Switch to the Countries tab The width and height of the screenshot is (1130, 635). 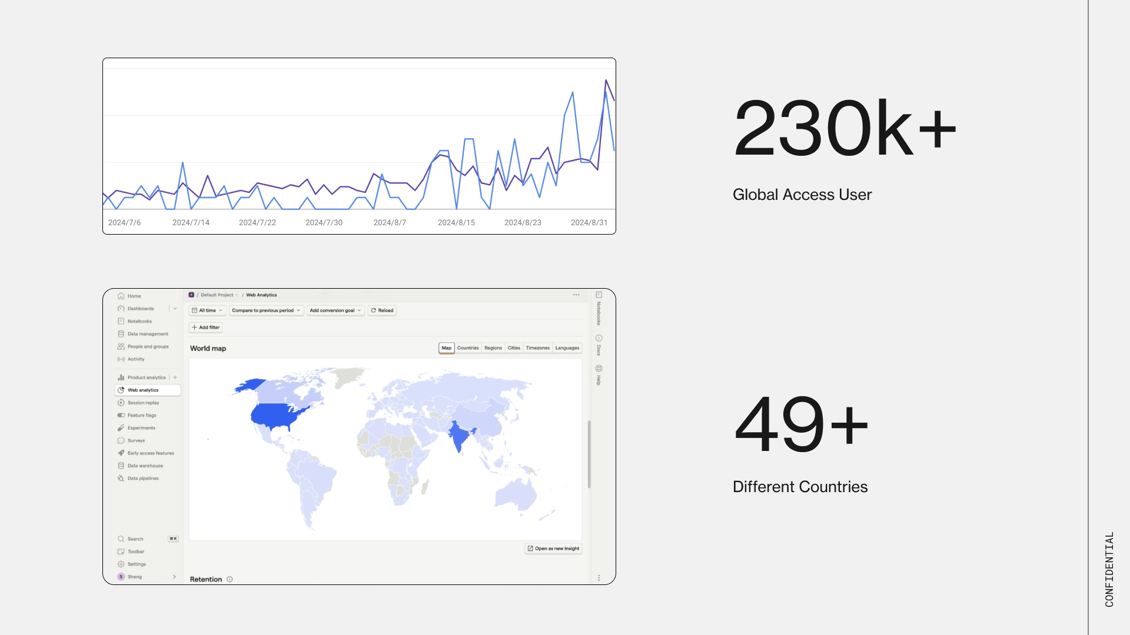pyautogui.click(x=468, y=348)
